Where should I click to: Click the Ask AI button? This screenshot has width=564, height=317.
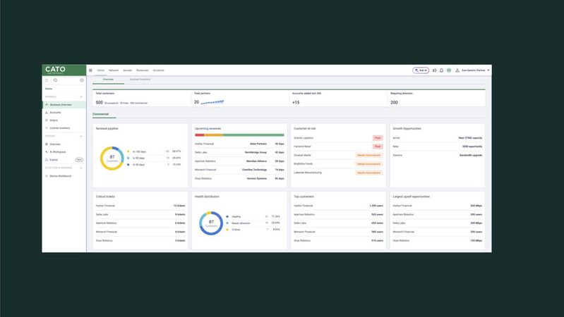coord(421,70)
